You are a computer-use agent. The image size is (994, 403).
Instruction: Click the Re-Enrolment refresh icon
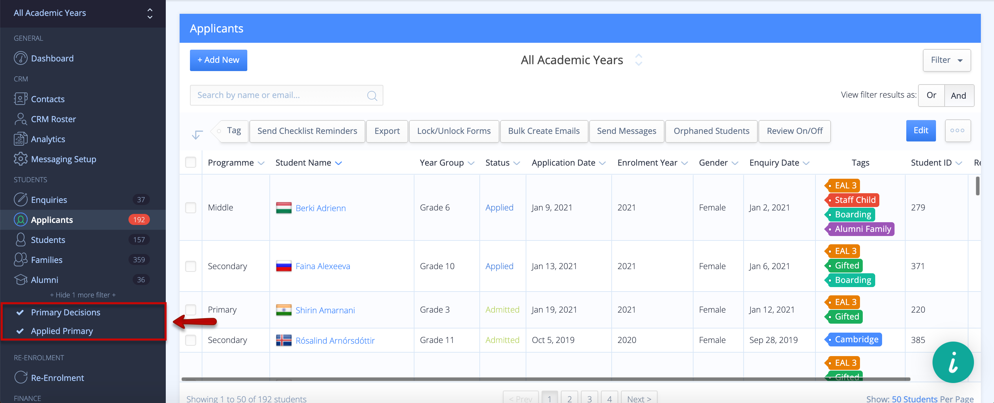[20, 377]
